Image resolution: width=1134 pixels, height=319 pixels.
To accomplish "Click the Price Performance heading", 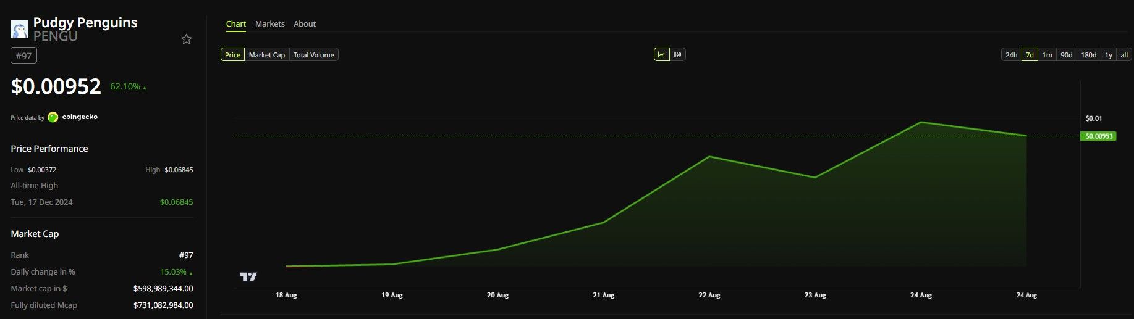I will (49, 149).
